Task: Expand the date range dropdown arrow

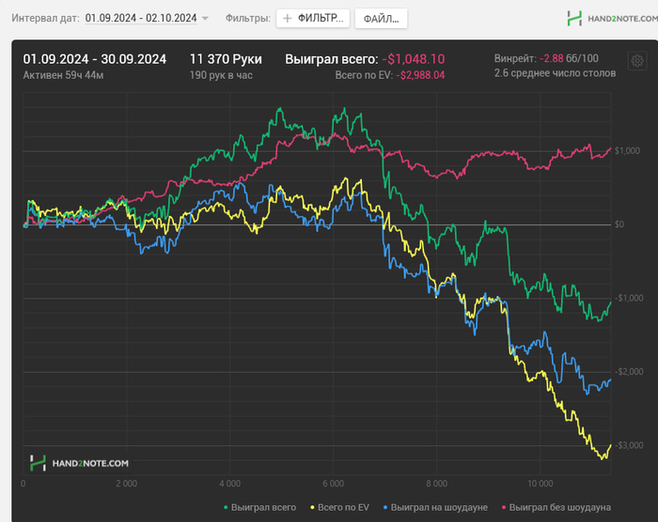Action: (x=205, y=18)
